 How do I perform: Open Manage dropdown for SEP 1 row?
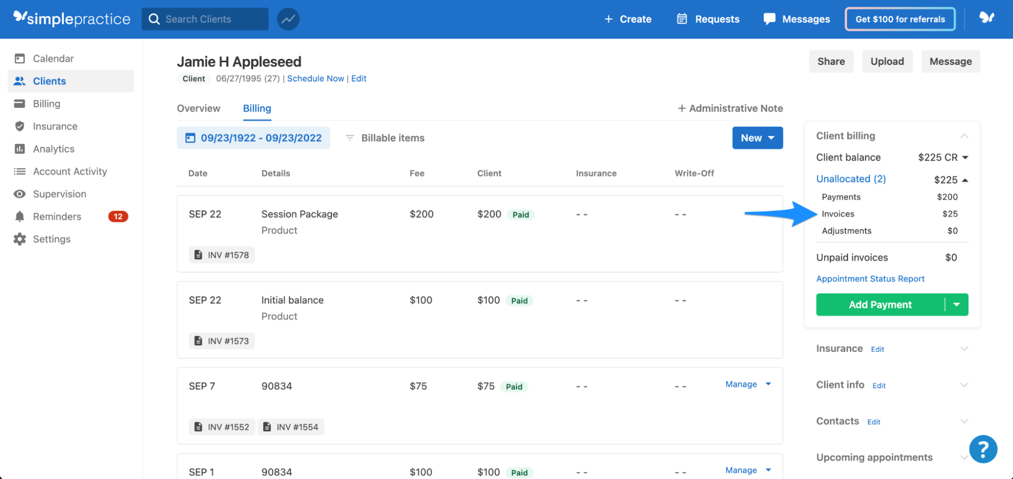(748, 470)
